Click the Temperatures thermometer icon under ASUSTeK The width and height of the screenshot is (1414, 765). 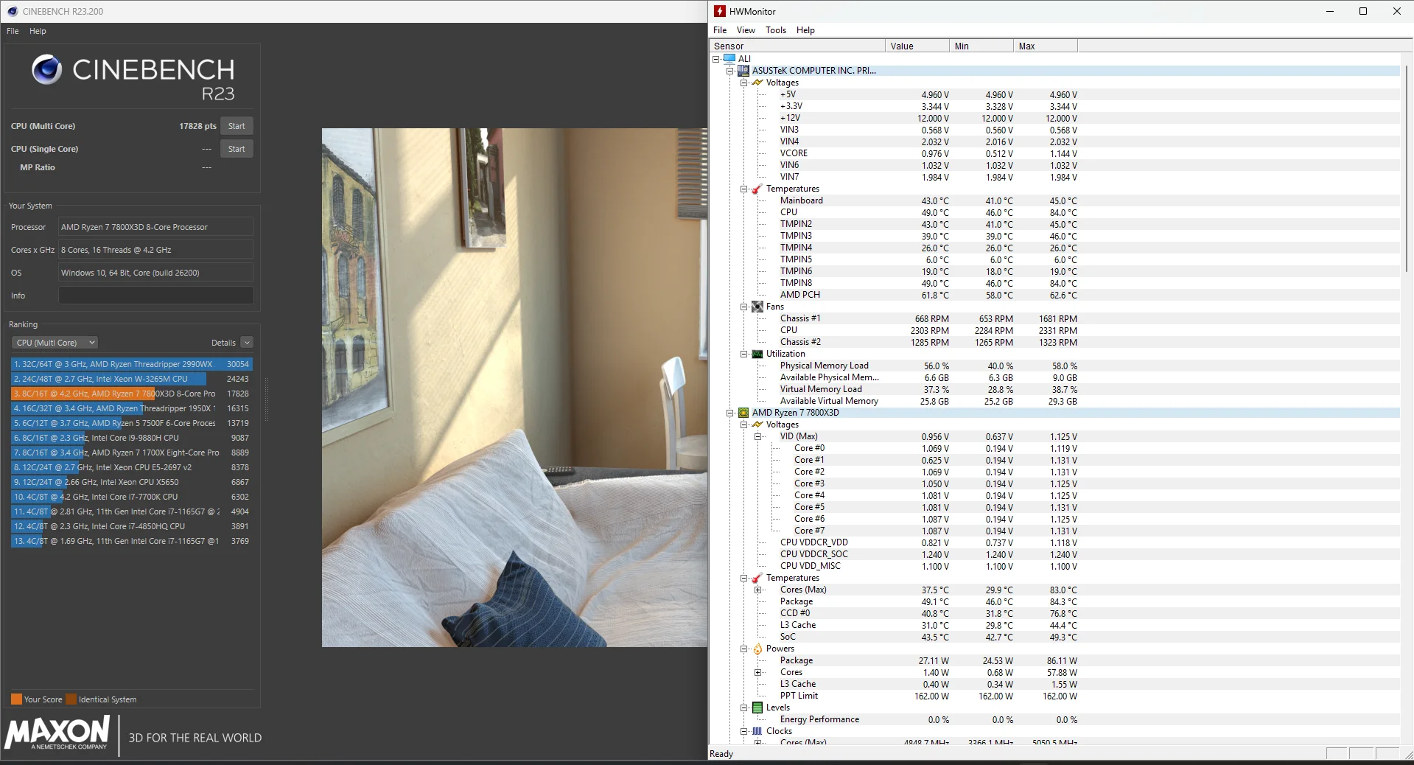pos(757,189)
